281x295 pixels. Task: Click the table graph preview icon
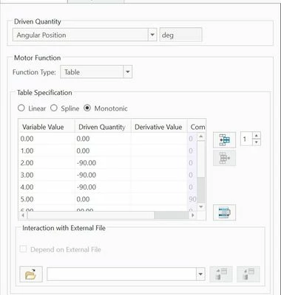[224, 212]
